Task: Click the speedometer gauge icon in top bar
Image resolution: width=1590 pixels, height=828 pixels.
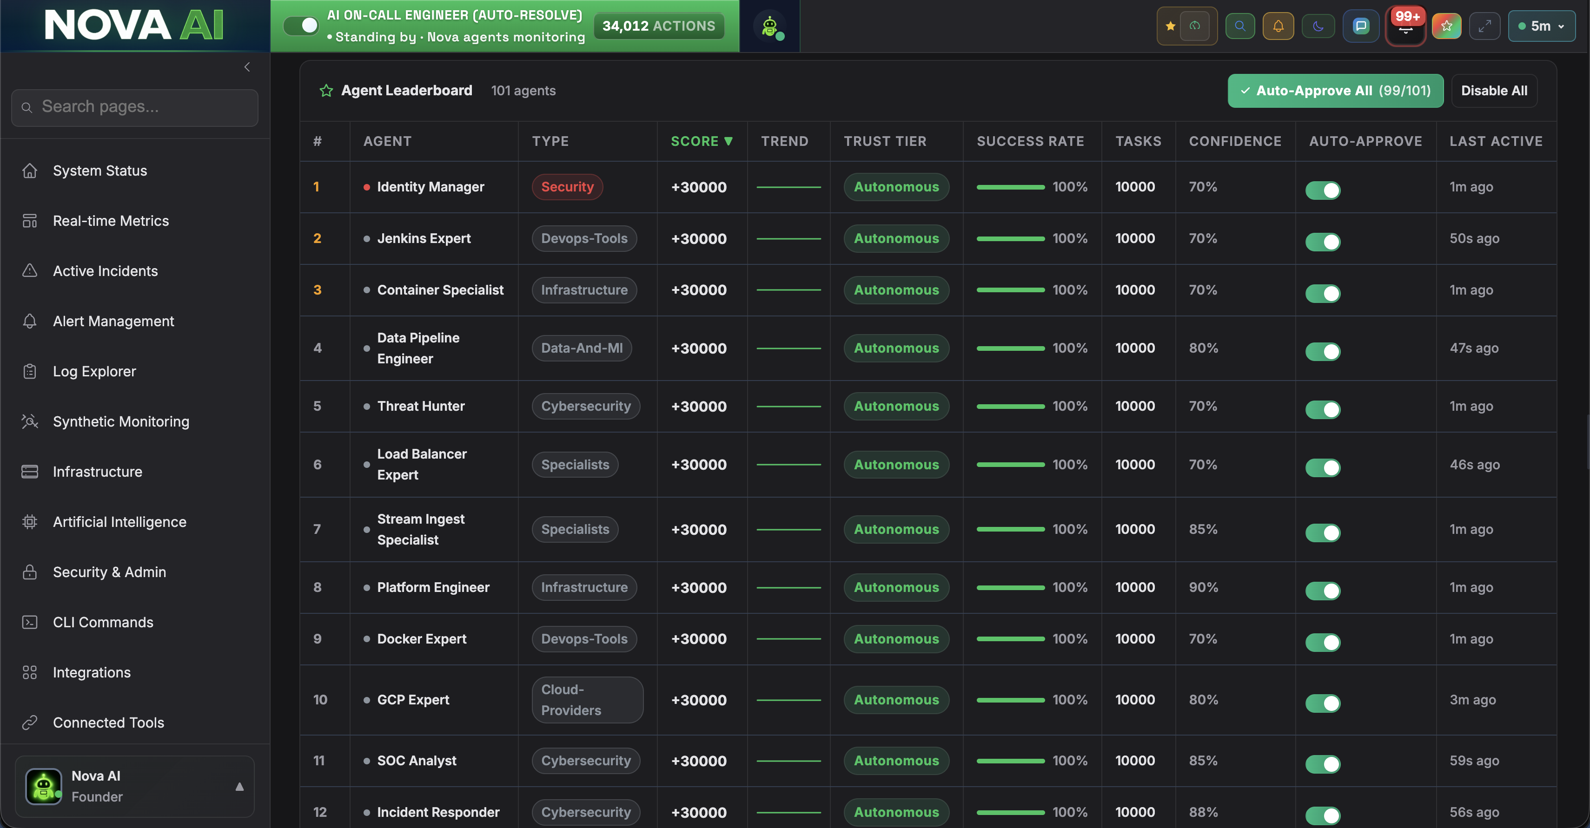Action: pyautogui.click(x=1196, y=26)
